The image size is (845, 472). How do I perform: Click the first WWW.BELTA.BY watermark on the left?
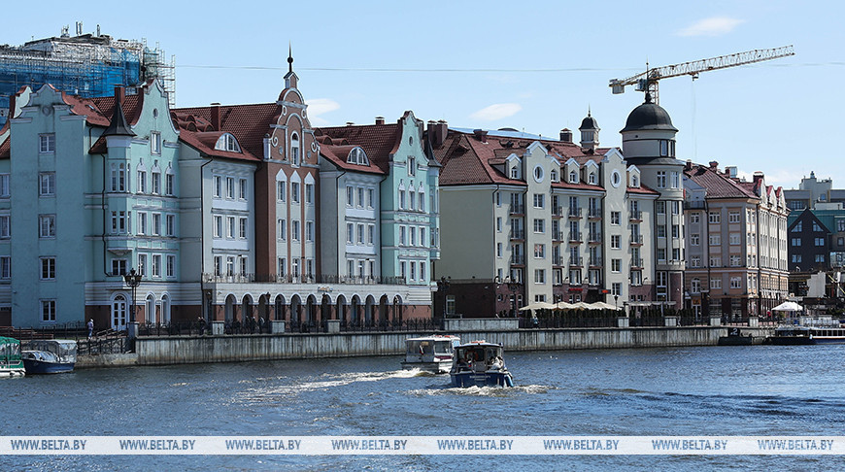pos(48,445)
